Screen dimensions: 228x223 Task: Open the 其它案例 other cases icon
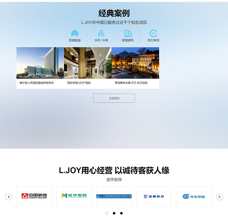point(153,34)
